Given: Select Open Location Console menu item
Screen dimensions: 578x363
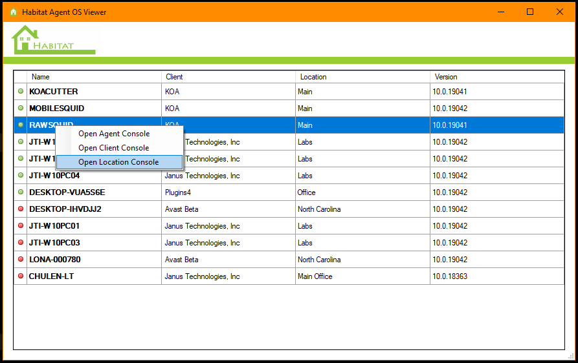Looking at the screenshot, I should click(x=118, y=162).
